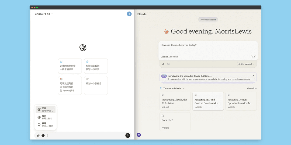
Task: Click the '38分钟前' timestamp text
Action: (x=165, y=107)
